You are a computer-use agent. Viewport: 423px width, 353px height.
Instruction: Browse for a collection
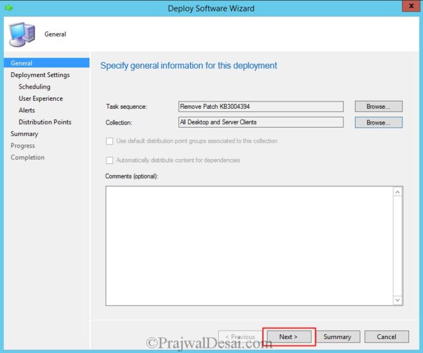click(379, 123)
